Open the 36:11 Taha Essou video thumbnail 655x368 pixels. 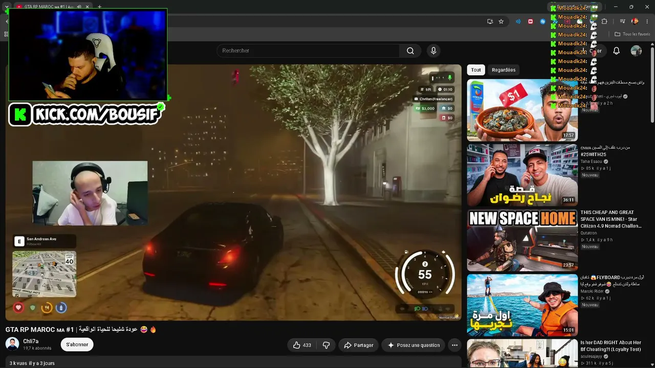[522, 175]
